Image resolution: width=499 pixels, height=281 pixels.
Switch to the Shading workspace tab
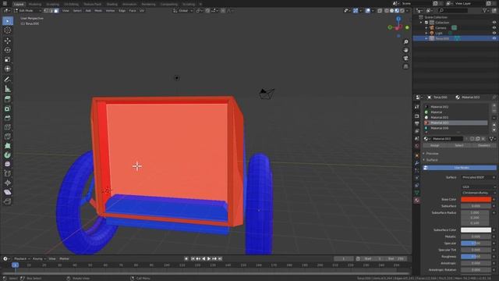(111, 4)
